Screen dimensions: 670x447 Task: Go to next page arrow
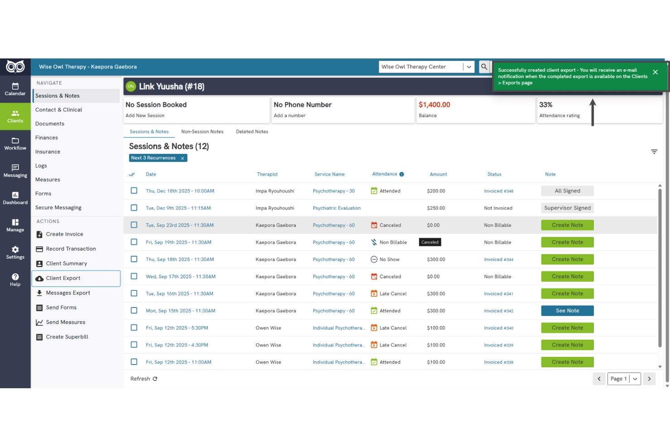pyautogui.click(x=649, y=379)
